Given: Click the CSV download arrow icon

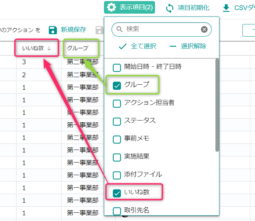Looking at the screenshot, I should (x=226, y=8).
